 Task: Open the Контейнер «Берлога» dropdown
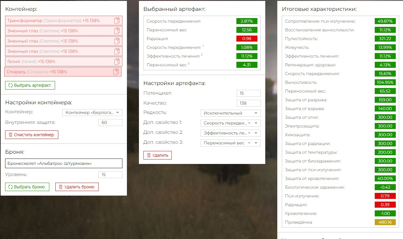(92, 113)
